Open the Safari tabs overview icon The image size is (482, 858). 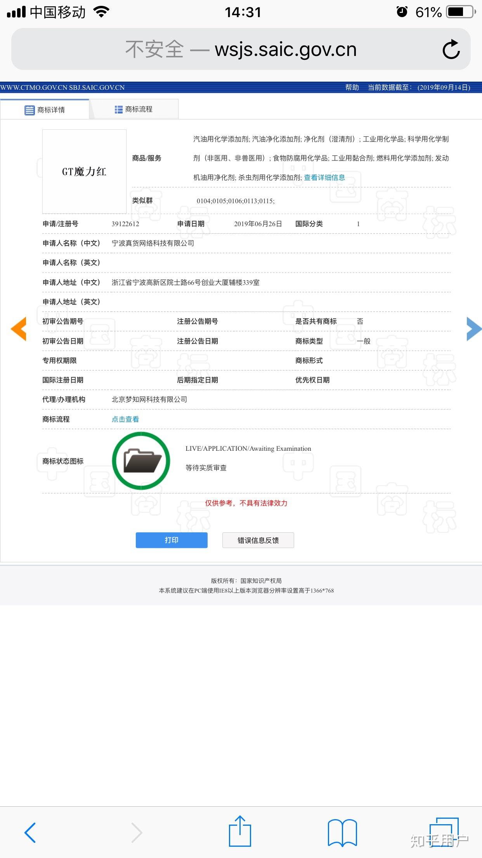(x=444, y=832)
